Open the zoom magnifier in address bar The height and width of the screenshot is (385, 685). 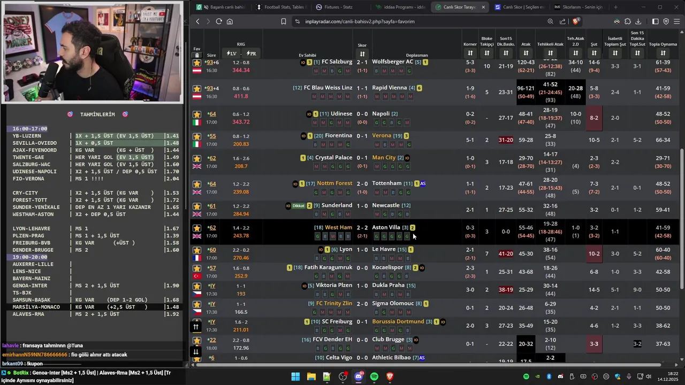pyautogui.click(x=550, y=21)
